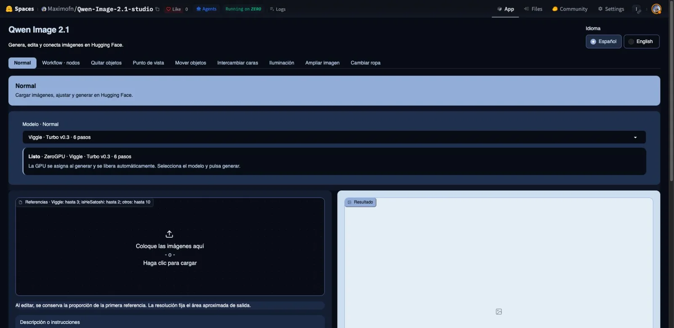Click the model dropdown arrow icon

point(635,137)
